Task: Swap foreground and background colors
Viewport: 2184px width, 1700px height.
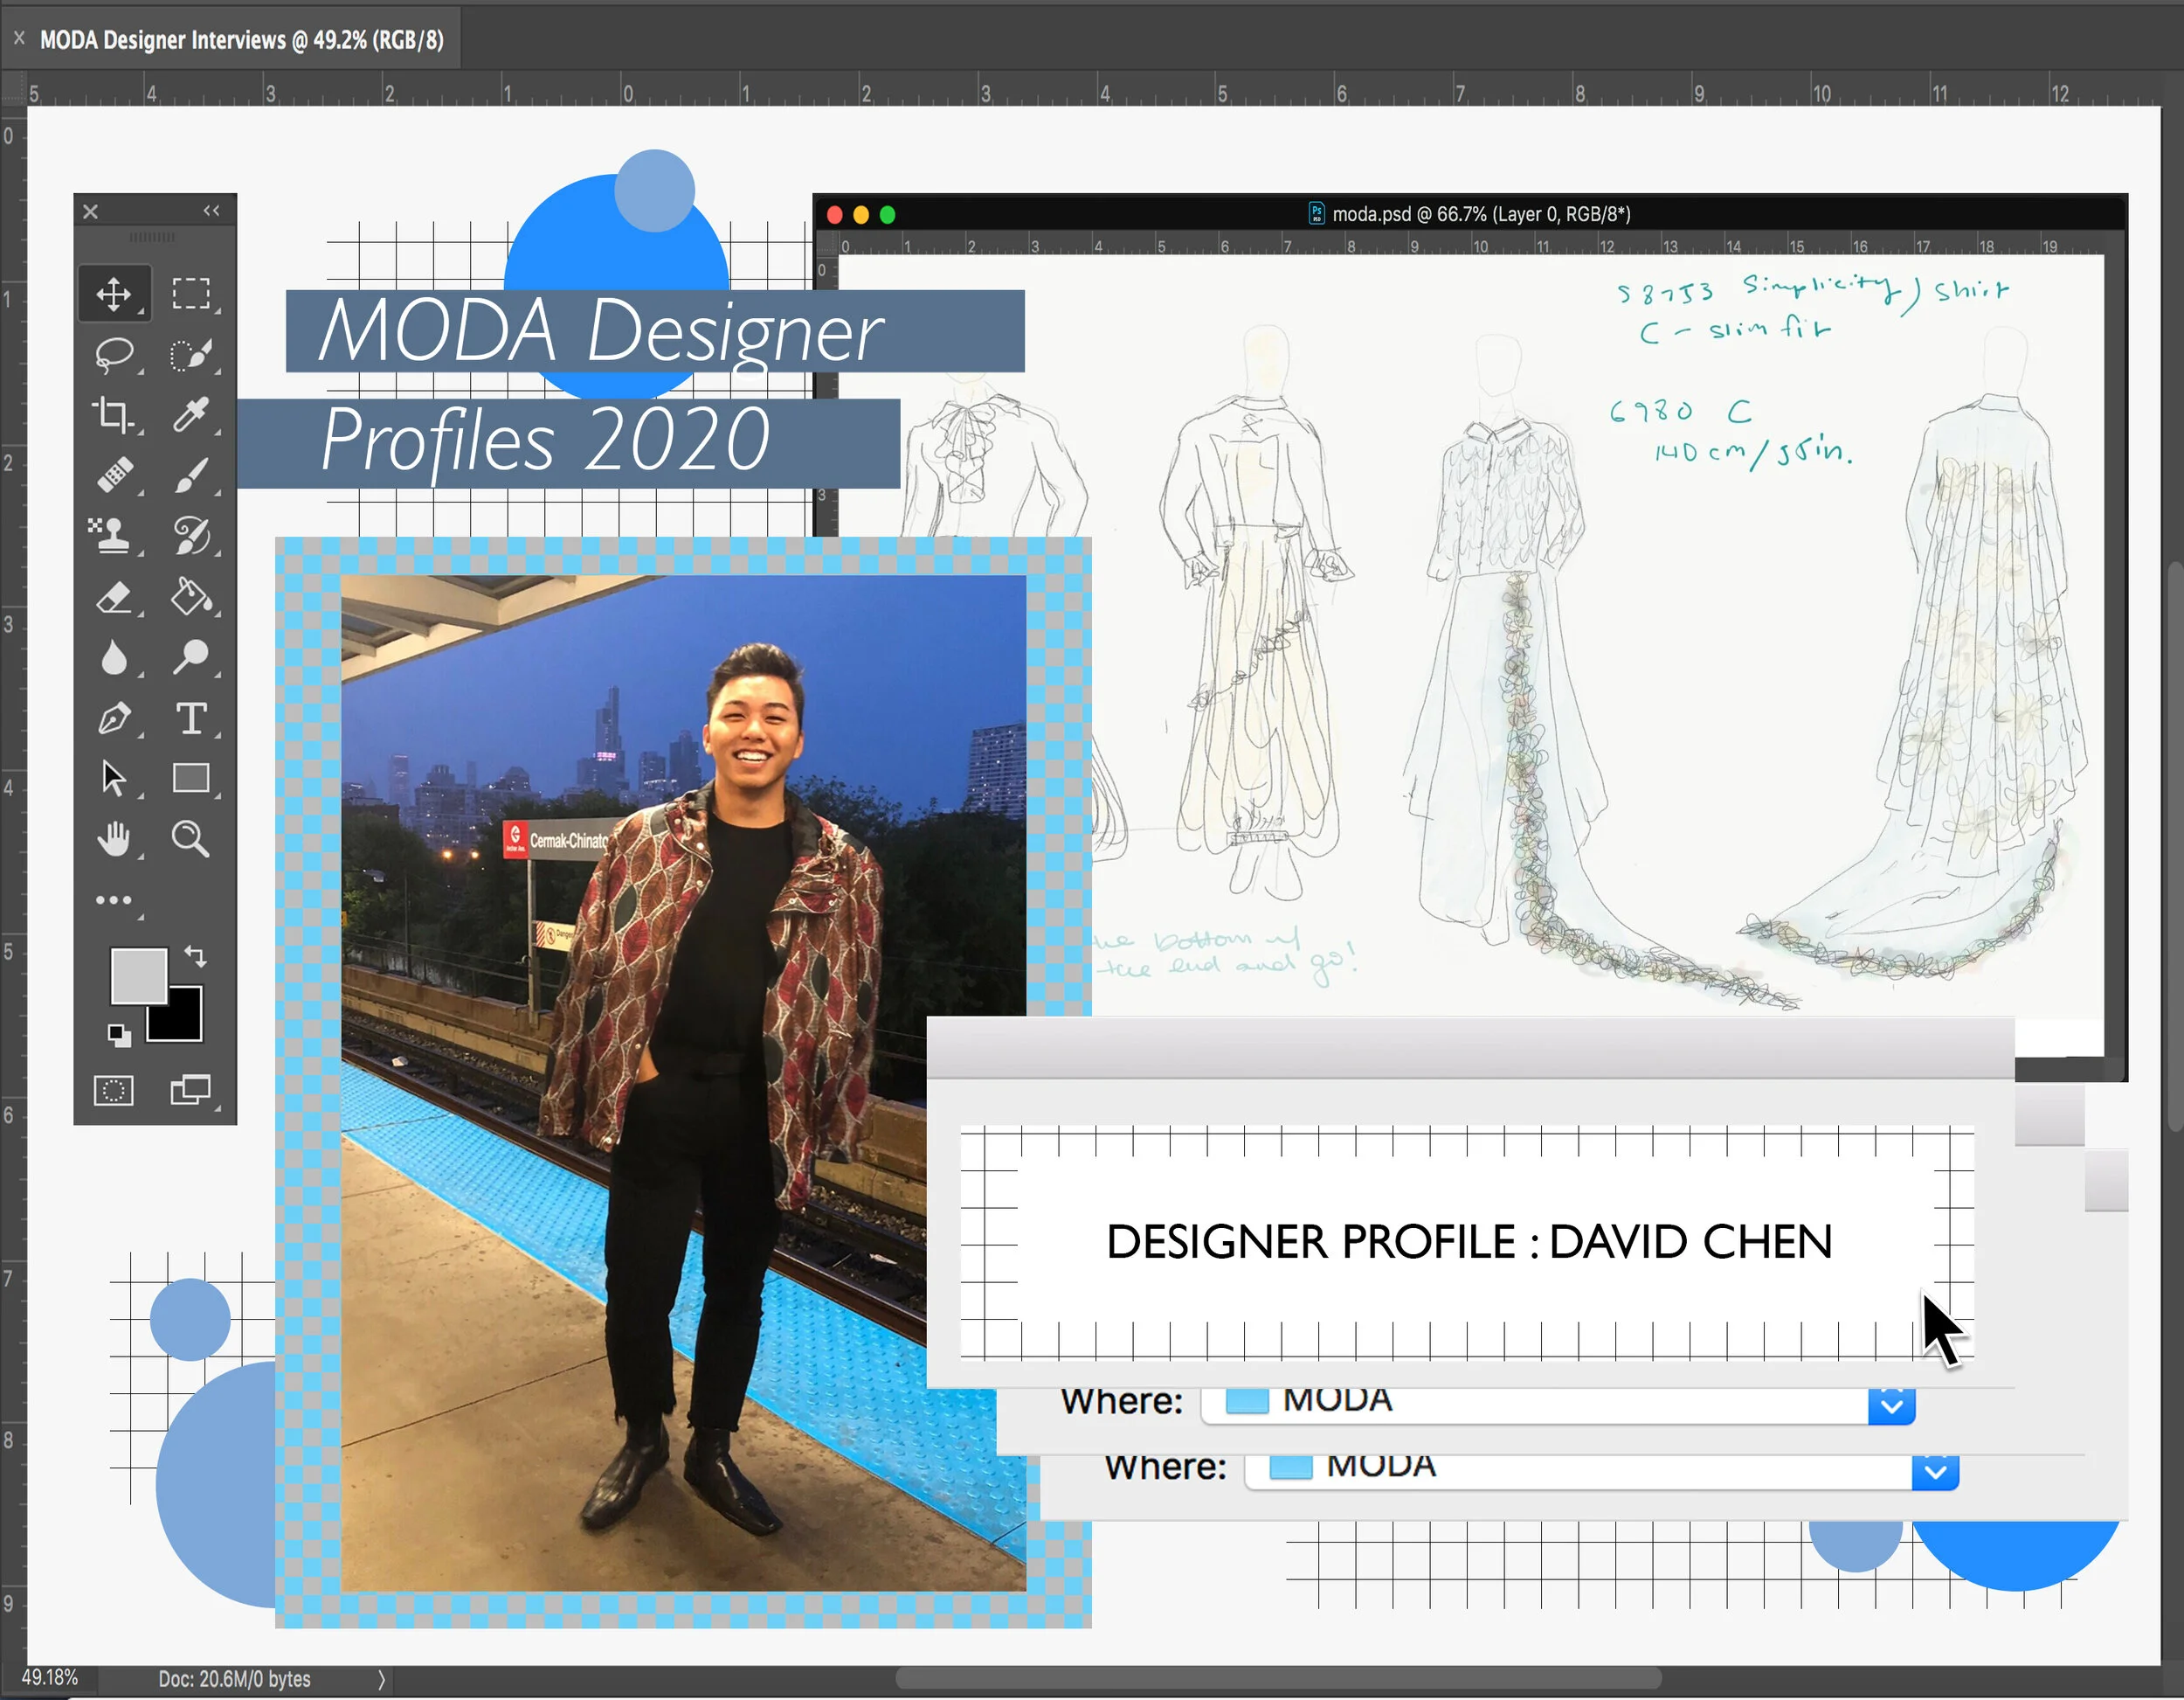Action: (x=196, y=955)
